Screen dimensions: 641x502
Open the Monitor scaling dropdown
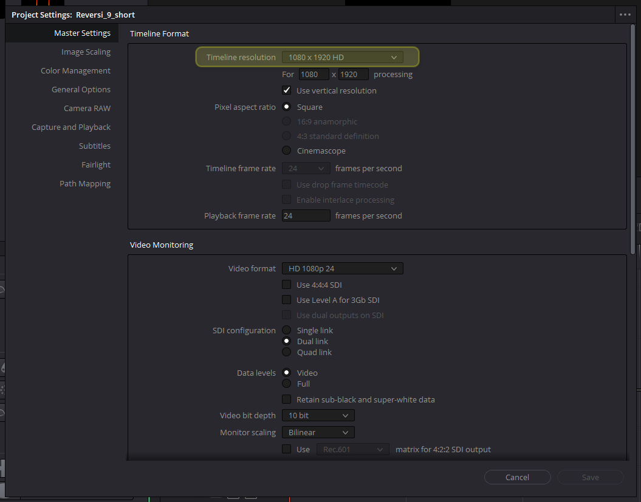[318, 433]
